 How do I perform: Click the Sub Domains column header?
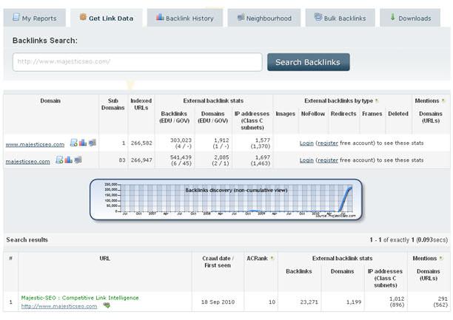click(x=113, y=104)
